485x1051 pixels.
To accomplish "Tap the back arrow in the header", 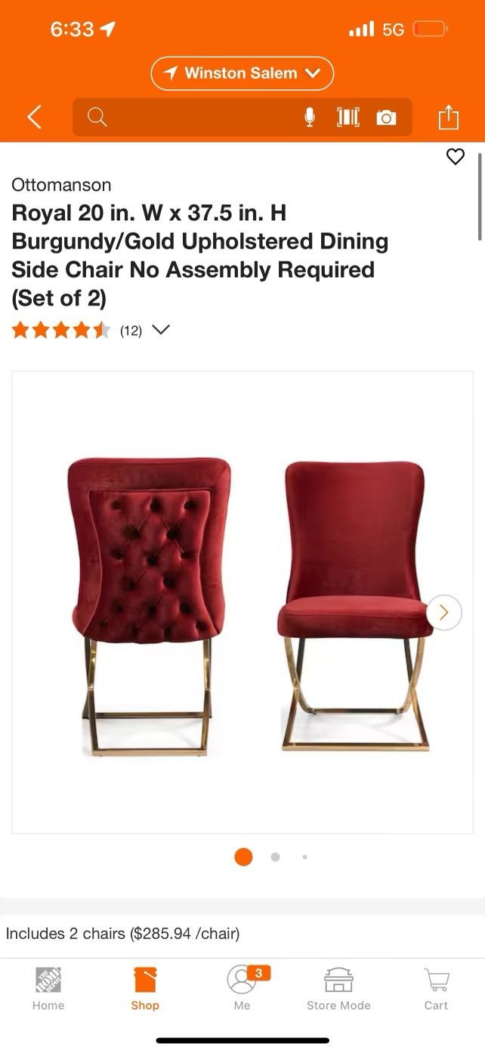I will [x=35, y=117].
